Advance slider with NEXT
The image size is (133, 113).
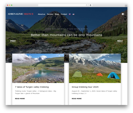click(120, 41)
